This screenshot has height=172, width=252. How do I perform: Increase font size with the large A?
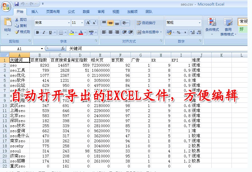(88, 23)
